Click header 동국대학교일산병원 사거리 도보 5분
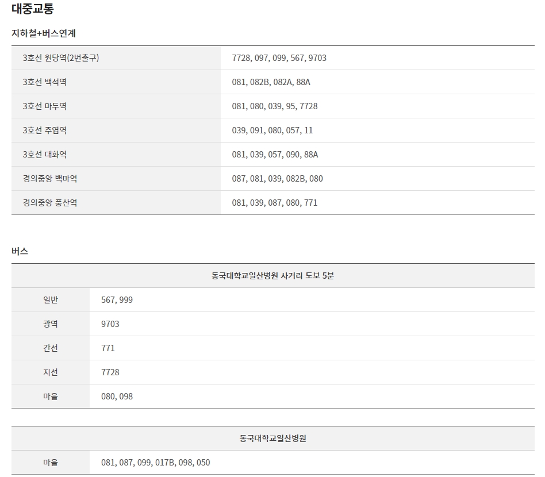Image resolution: width=545 pixels, height=477 pixels. pyautogui.click(x=273, y=275)
